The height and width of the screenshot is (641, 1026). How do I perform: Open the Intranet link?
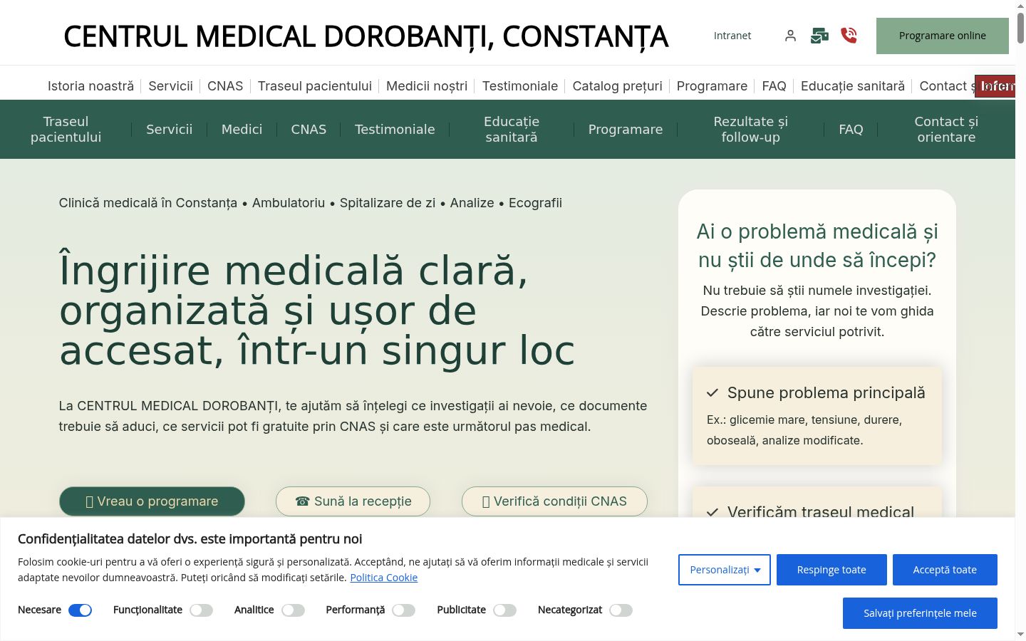[732, 36]
